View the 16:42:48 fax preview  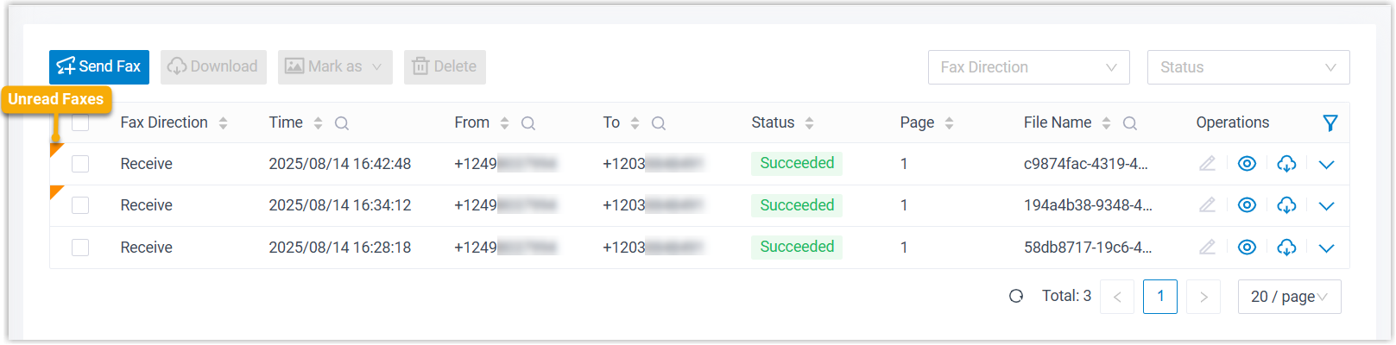tap(1247, 164)
